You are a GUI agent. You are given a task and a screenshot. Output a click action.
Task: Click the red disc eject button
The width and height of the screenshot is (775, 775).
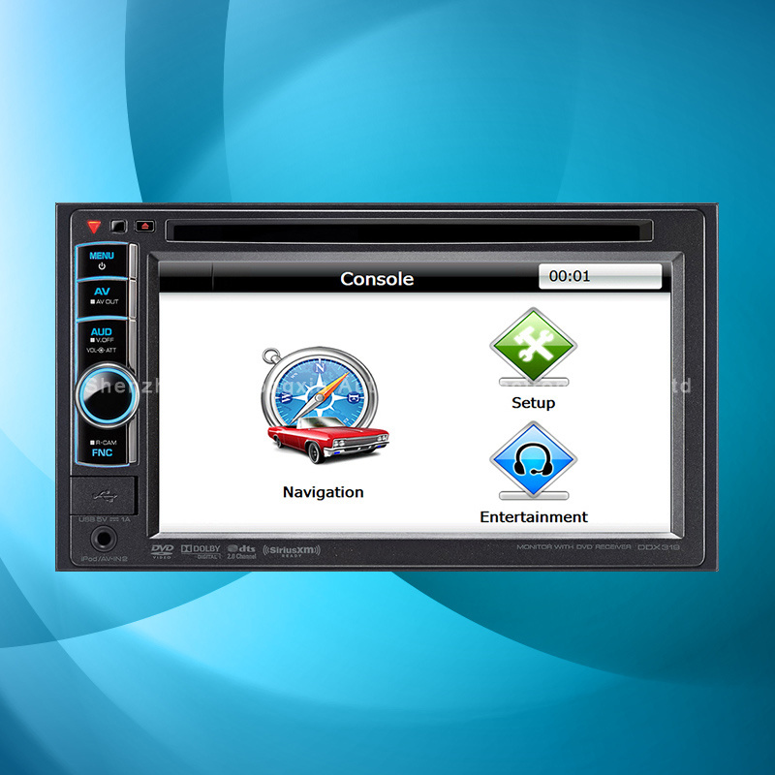coord(144,226)
